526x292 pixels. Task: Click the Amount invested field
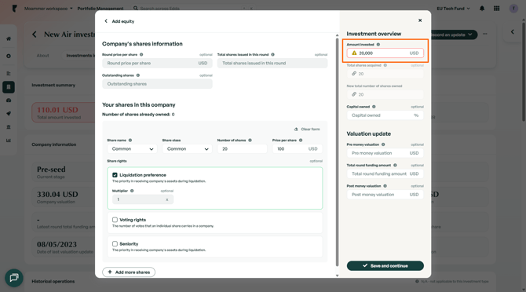tap(385, 53)
